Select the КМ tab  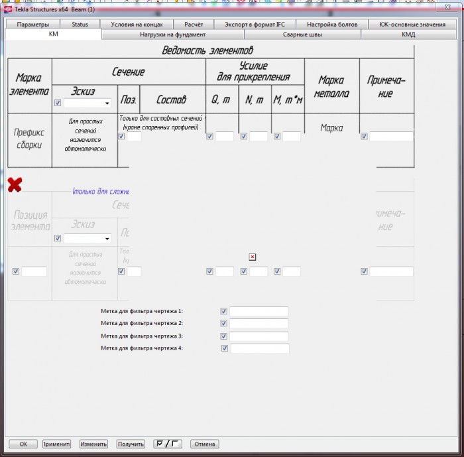(x=53, y=34)
